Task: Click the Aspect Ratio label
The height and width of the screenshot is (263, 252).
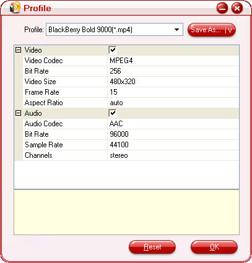Action: 43,103
